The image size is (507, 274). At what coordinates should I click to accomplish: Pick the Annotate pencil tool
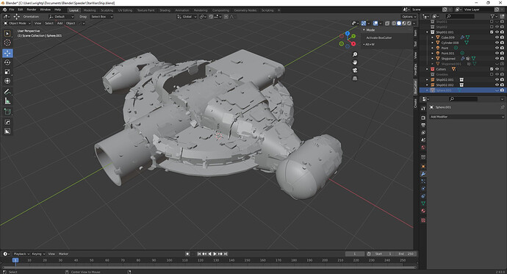[7, 92]
